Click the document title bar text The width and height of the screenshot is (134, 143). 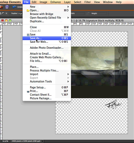pyautogui.click(x=97, y=21)
